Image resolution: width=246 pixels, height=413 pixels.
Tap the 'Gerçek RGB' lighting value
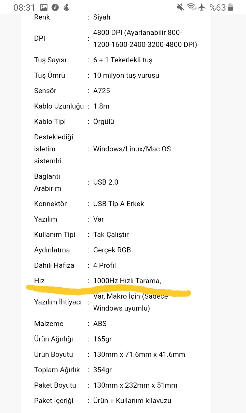tap(112, 250)
